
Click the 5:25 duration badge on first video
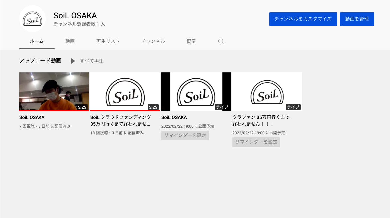(82, 107)
